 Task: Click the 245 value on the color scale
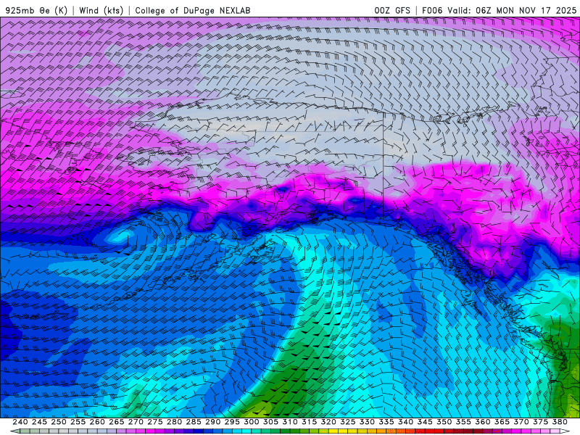[39, 422]
